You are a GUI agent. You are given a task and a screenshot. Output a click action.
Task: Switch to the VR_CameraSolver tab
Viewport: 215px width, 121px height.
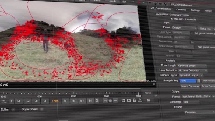pyautogui.click(x=161, y=9)
